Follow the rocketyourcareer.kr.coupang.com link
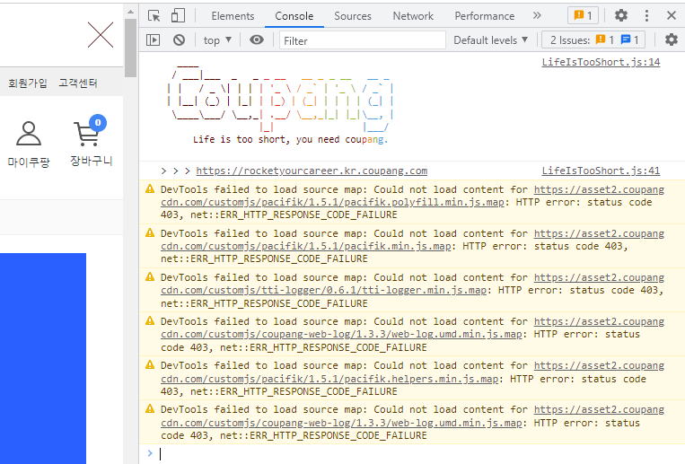Image resolution: width=685 pixels, height=464 pixels. (312, 171)
